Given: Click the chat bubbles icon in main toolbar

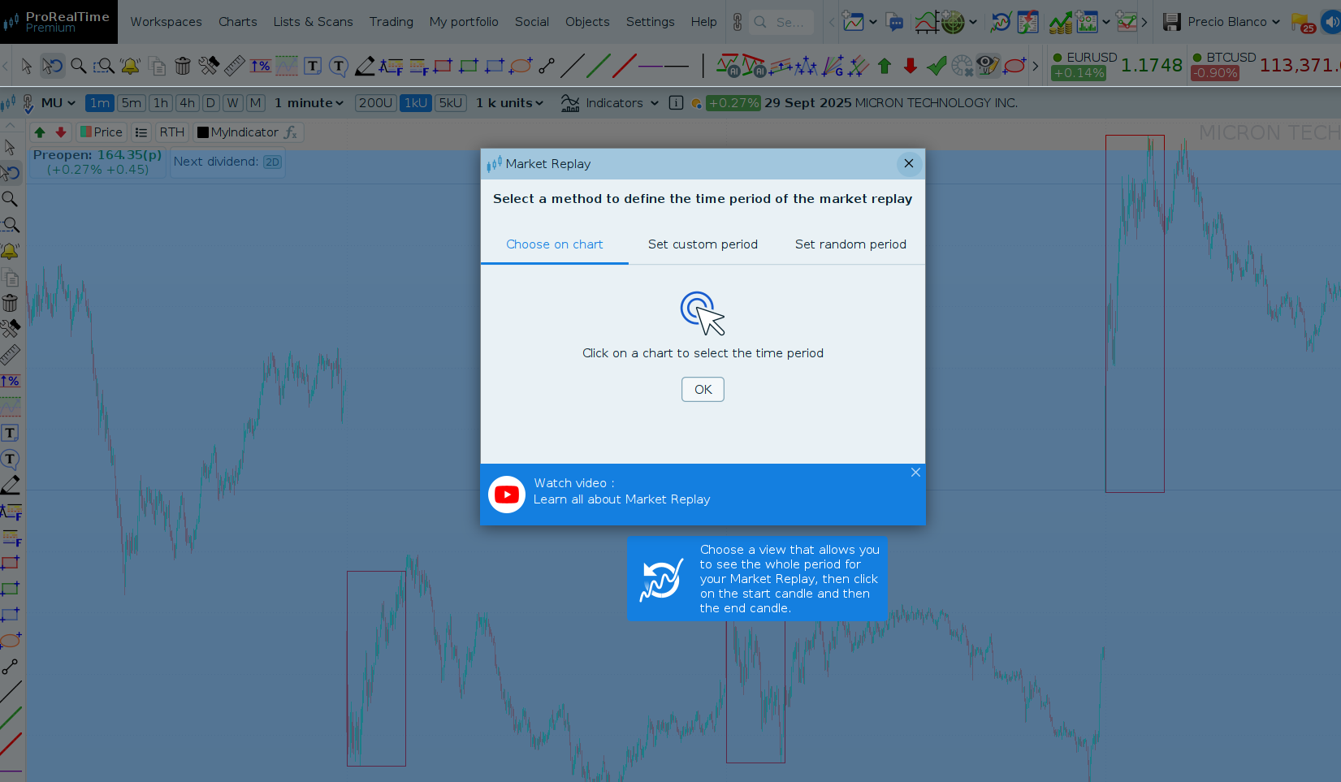Looking at the screenshot, I should coord(895,22).
